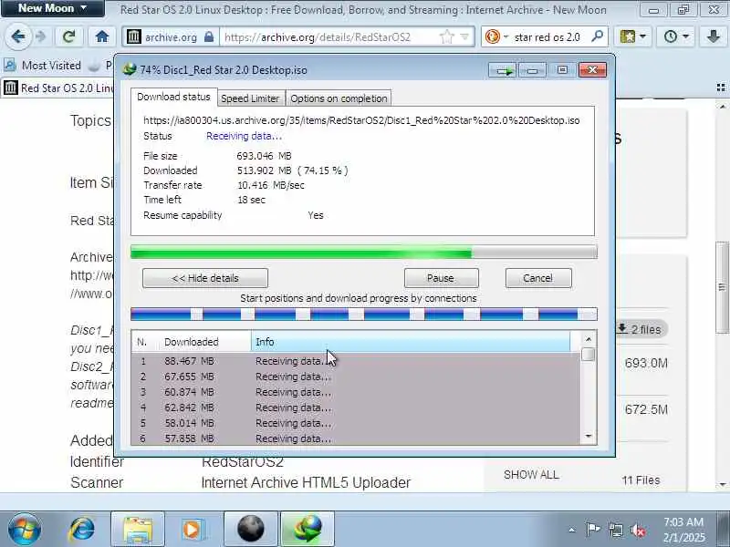Switch to New Moon browser taskbar icon
The image size is (730, 547).
pos(250,530)
